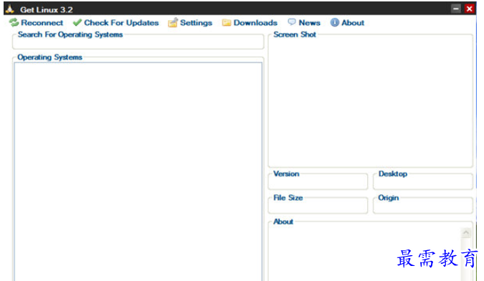
Task: Click the green Reconnect arrows icon
Action: (x=14, y=22)
